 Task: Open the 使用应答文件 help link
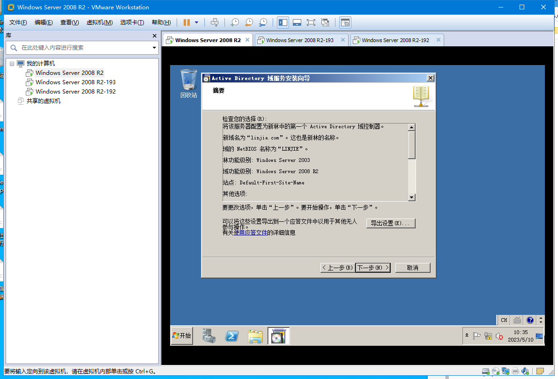click(250, 233)
